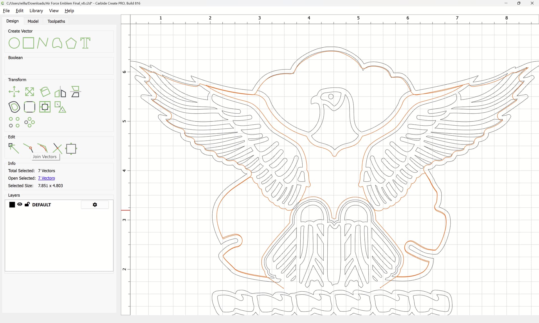This screenshot has height=323, width=539.
Task: Click the Offset Vectors tool
Action: (14, 107)
